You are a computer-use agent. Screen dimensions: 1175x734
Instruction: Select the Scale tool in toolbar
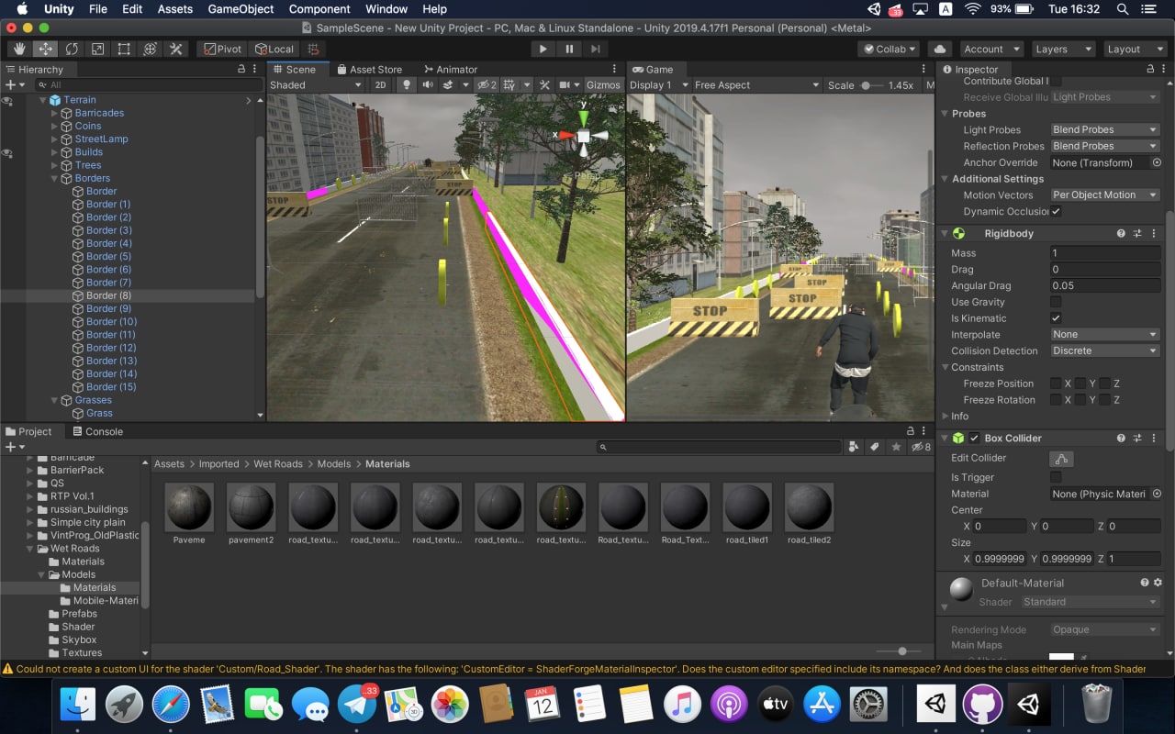click(x=97, y=49)
